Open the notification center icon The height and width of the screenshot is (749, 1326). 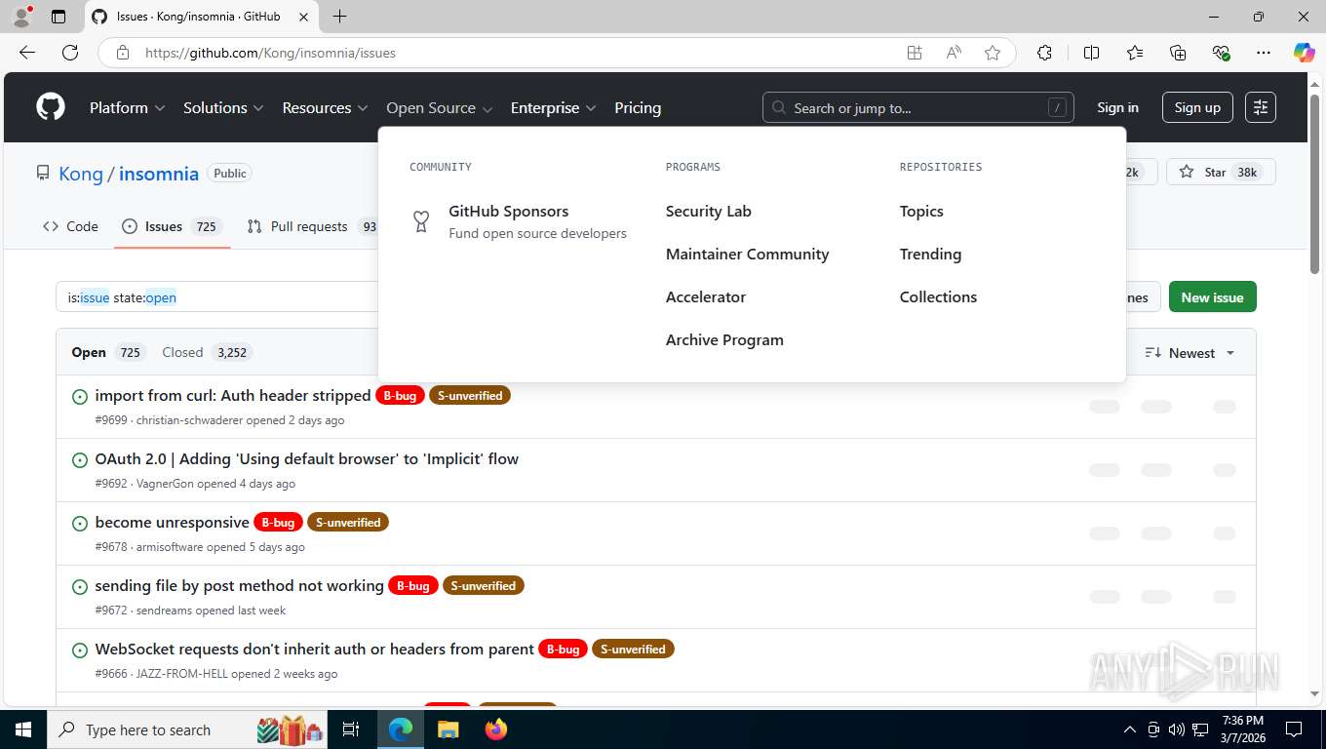[x=1294, y=729]
